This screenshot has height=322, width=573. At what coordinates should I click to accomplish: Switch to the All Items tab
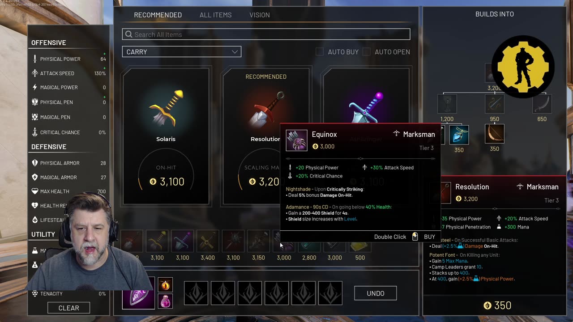click(x=215, y=15)
